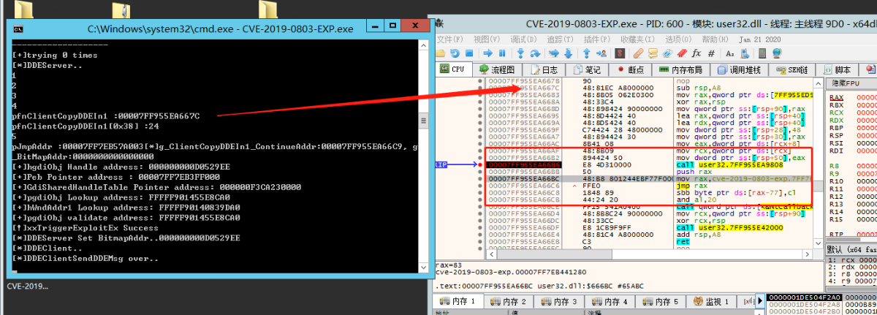Image resolution: width=877 pixels, height=315 pixels.
Task: Click the disassembly vertical scrollbar up arrow
Action: (819, 83)
